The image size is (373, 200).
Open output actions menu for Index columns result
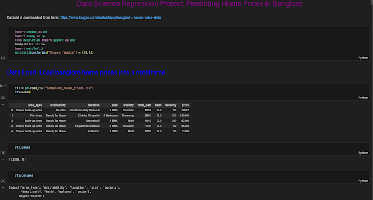coord(2,187)
